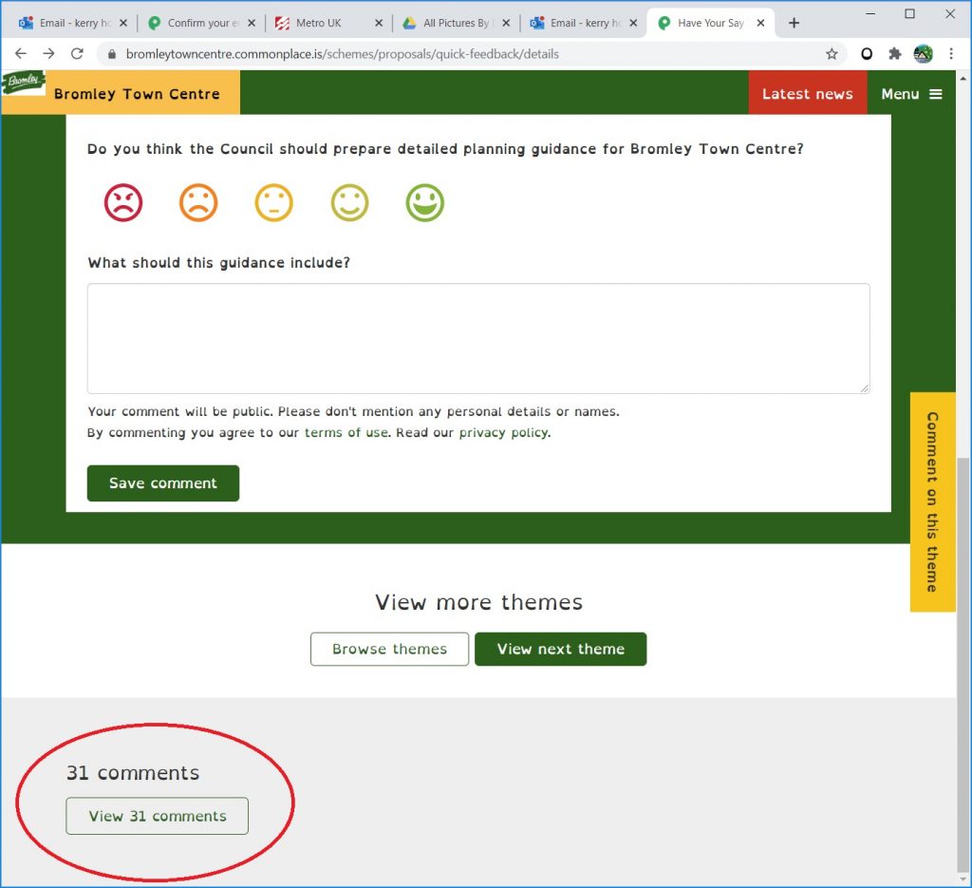Click the guidance comment text area
The width and height of the screenshot is (972, 888).
pos(478,339)
